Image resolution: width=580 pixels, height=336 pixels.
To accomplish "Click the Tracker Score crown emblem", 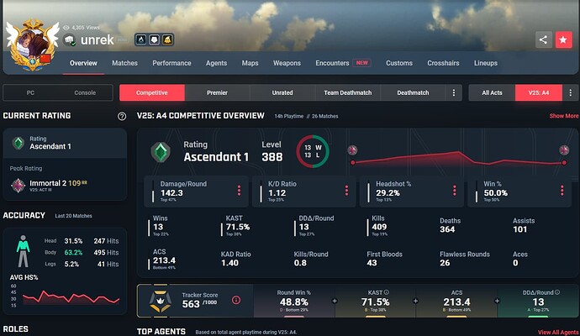I will click(x=161, y=302).
